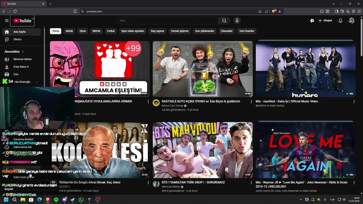
Task: Open WhatsApp from the taskbar
Action: pyautogui.click(x=81, y=200)
